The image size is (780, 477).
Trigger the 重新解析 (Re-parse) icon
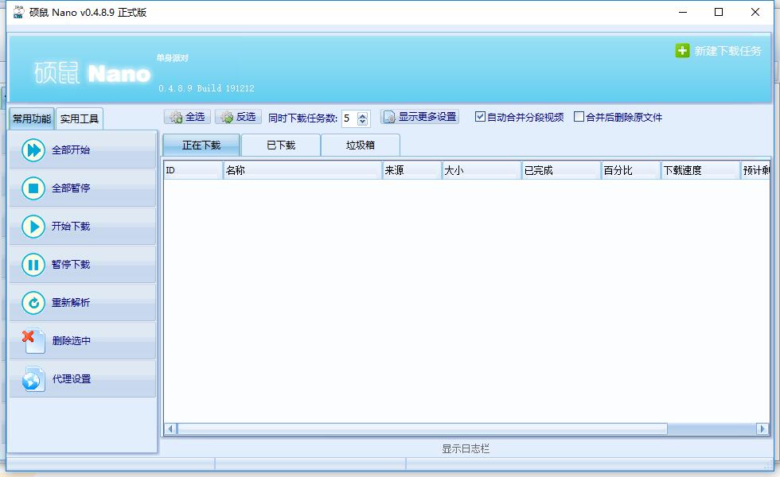pyautogui.click(x=32, y=302)
